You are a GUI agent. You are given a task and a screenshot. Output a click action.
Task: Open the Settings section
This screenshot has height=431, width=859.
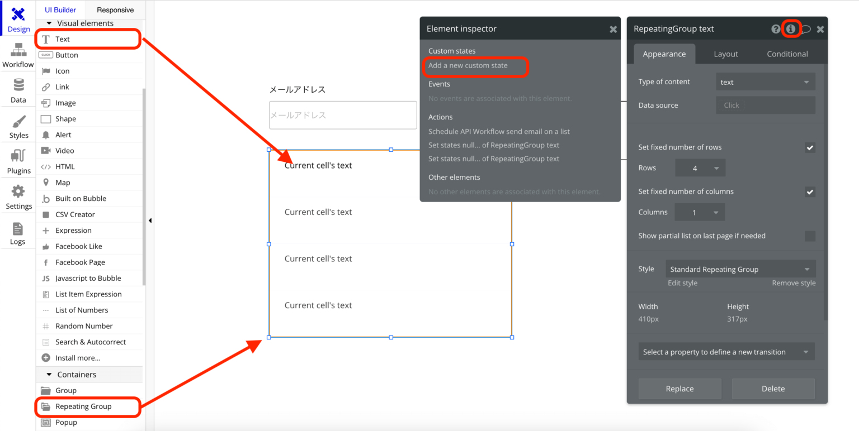coord(18,197)
